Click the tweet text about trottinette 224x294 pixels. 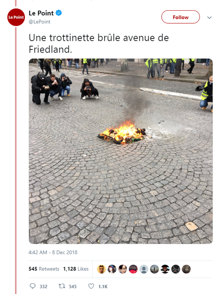(99, 44)
